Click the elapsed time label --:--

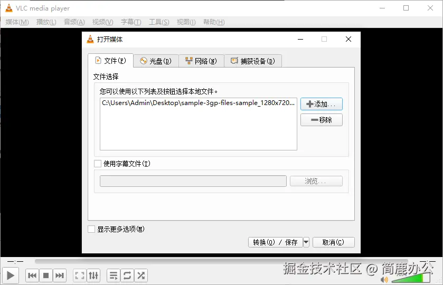pos(15,262)
